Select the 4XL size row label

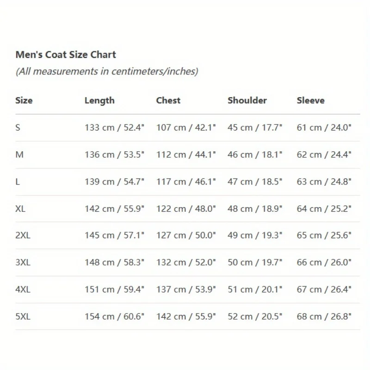tap(23, 290)
